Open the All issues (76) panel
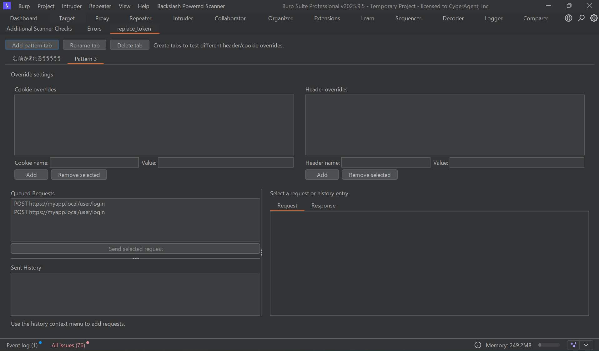Image resolution: width=599 pixels, height=351 pixels. point(68,345)
